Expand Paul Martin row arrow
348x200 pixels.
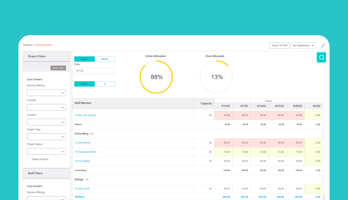click(76, 161)
